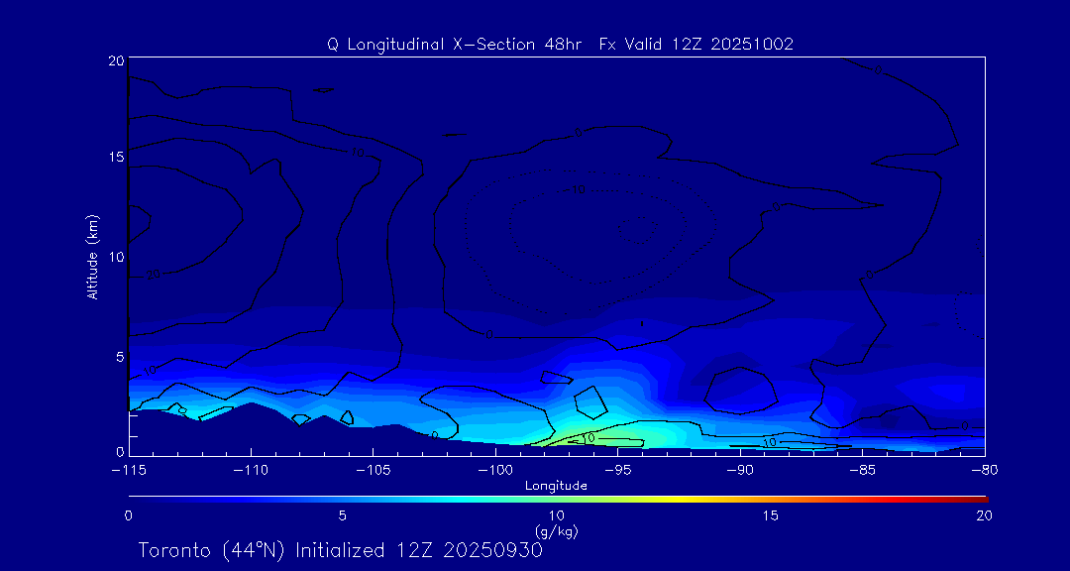
Task: Click longitude tick label -100
Action: 494,470
